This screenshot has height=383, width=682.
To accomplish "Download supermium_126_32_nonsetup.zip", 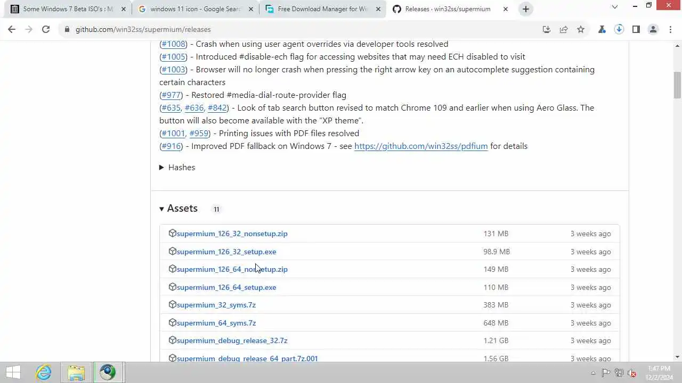I will [x=232, y=234].
